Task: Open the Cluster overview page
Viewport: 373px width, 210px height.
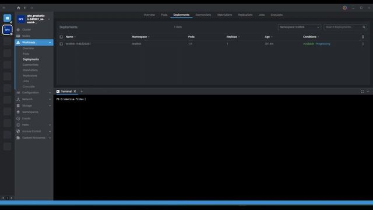Action: [x=26, y=30]
